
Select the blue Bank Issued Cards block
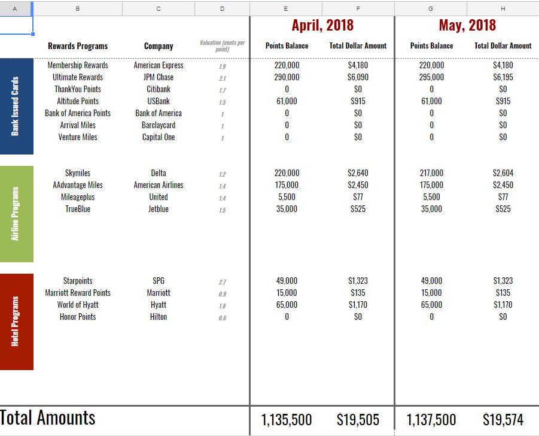(x=16, y=106)
